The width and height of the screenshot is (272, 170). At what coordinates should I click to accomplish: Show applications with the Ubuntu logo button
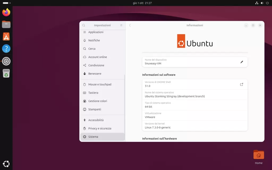pyautogui.click(x=6, y=164)
